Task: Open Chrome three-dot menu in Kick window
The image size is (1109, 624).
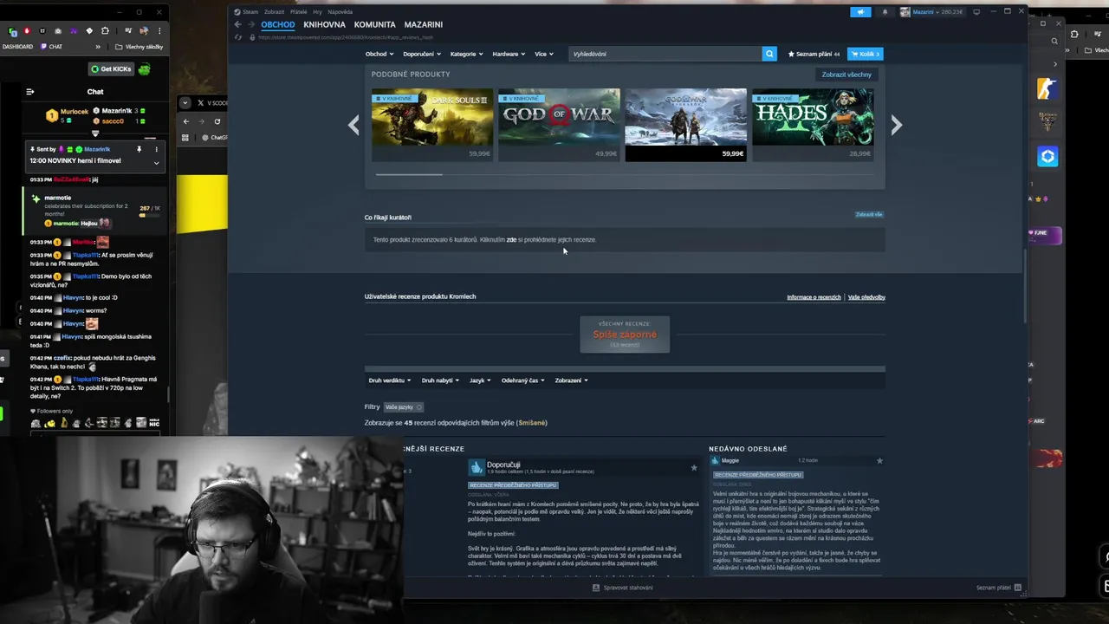Action: pos(159,31)
